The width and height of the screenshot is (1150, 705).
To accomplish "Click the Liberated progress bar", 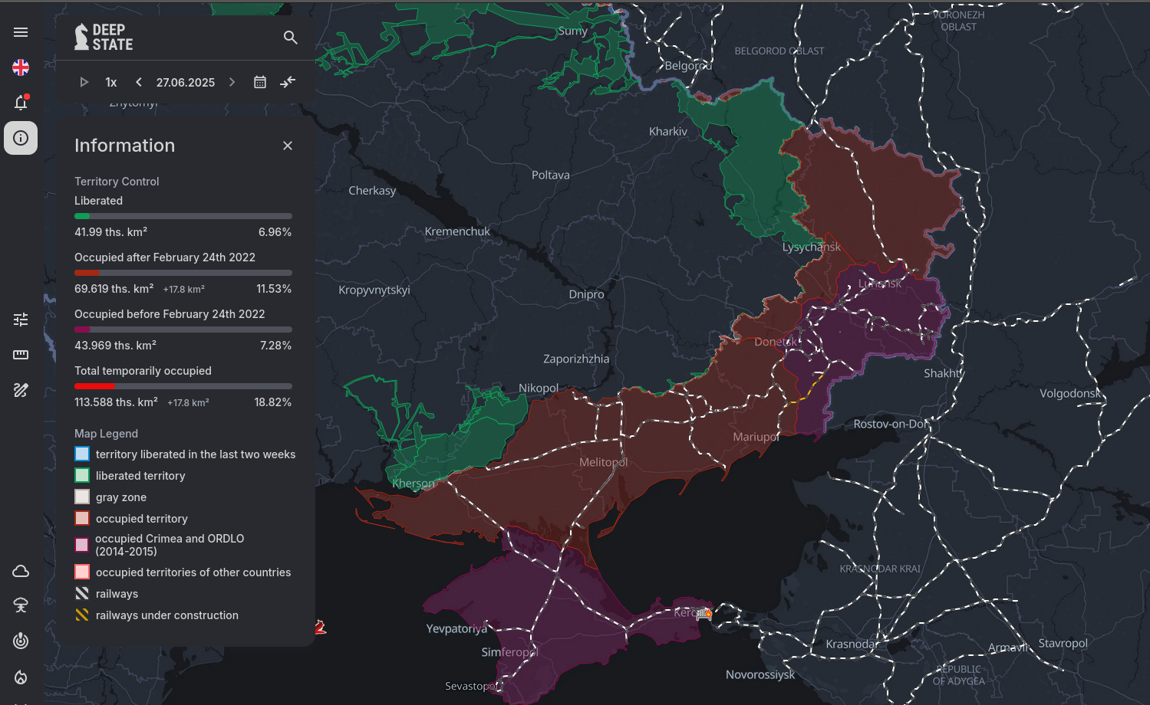I will pyautogui.click(x=183, y=216).
